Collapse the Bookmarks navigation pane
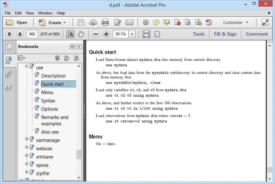Image resolution: width=275 pixels, height=184 pixels. pos(73,47)
